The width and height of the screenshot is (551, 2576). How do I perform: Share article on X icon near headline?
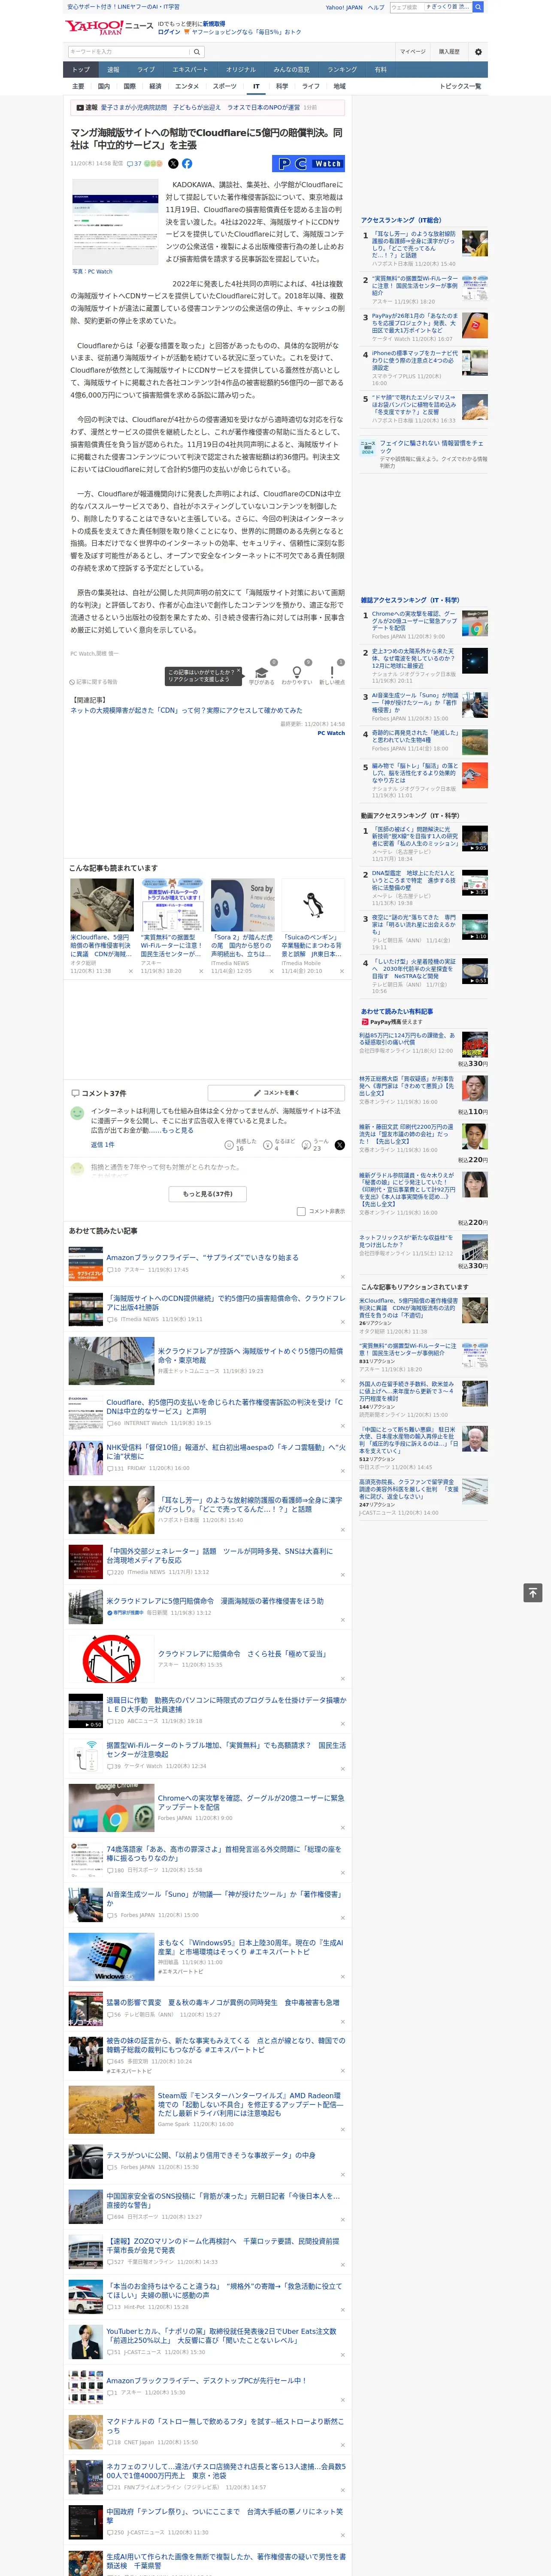tap(173, 163)
